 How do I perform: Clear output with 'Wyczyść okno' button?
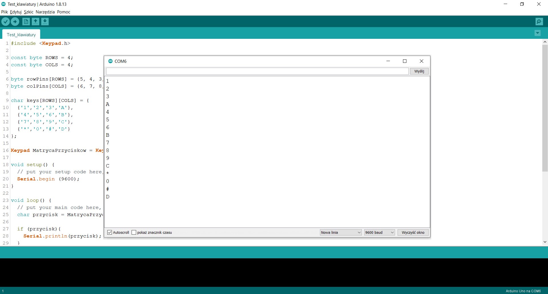point(413,232)
